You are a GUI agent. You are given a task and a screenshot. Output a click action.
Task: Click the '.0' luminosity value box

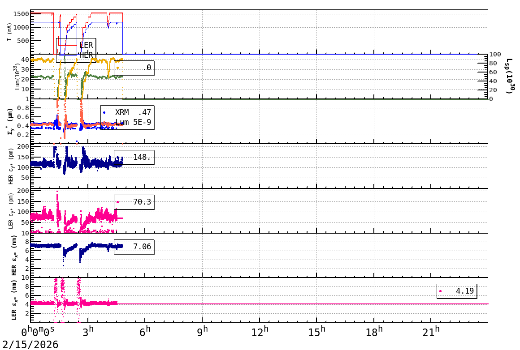pos(134,68)
